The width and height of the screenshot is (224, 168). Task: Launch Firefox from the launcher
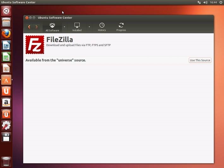[x=6, y=34]
